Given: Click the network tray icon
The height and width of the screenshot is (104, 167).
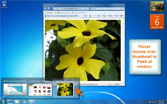Looking at the screenshot, I should [153, 102].
